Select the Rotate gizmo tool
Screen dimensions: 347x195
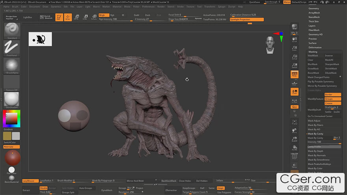[x=94, y=17]
